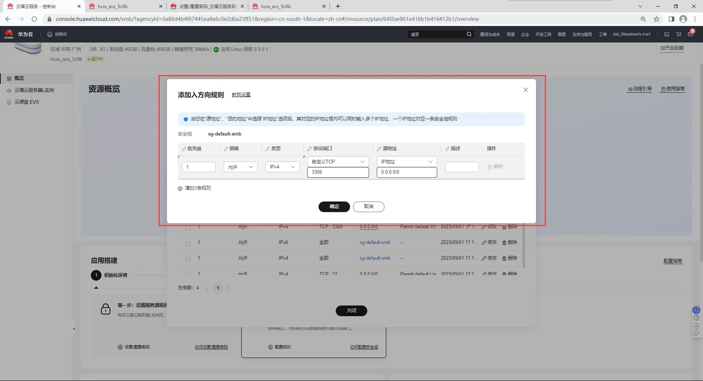Open 控制台 home in the header
The width and height of the screenshot is (703, 381).
[x=57, y=34]
